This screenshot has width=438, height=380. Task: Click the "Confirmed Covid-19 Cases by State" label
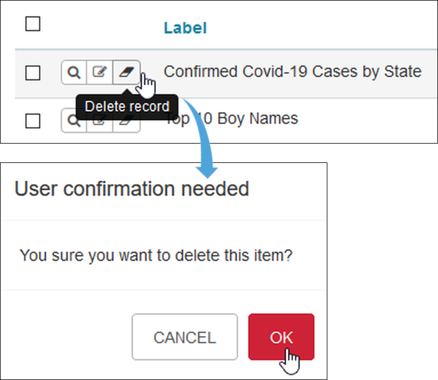point(292,72)
